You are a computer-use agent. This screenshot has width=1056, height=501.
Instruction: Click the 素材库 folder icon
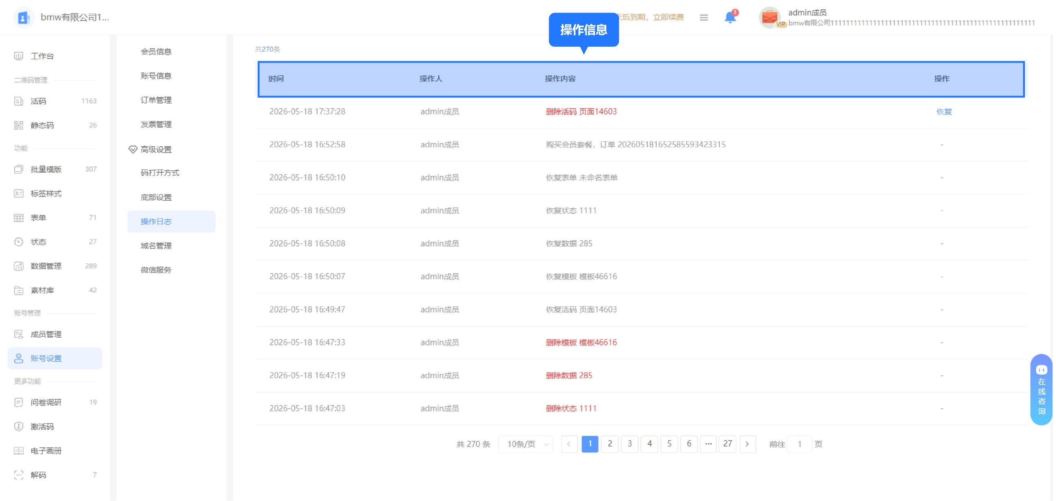pos(18,290)
